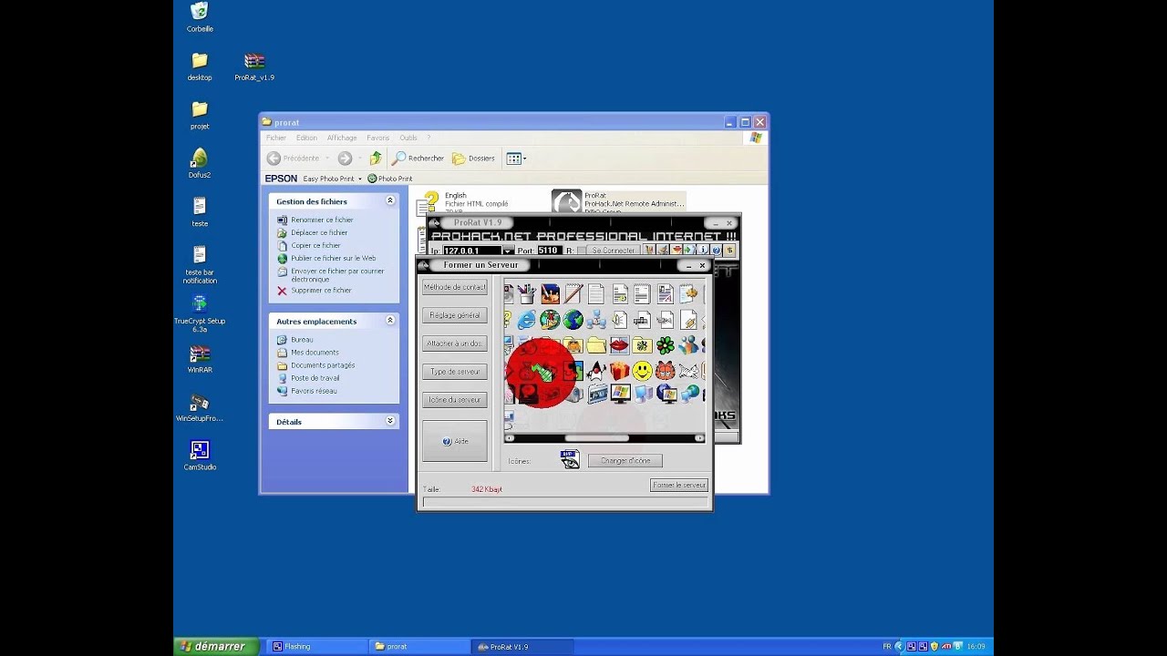Viewport: 1167px width, 656px height.
Task: Click the eye icon preview next to Icônes
Action: [570, 459]
